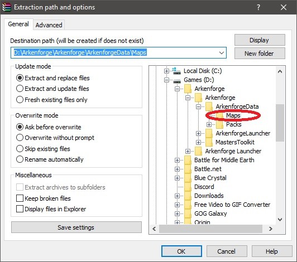Click the Save settings button

76,227
